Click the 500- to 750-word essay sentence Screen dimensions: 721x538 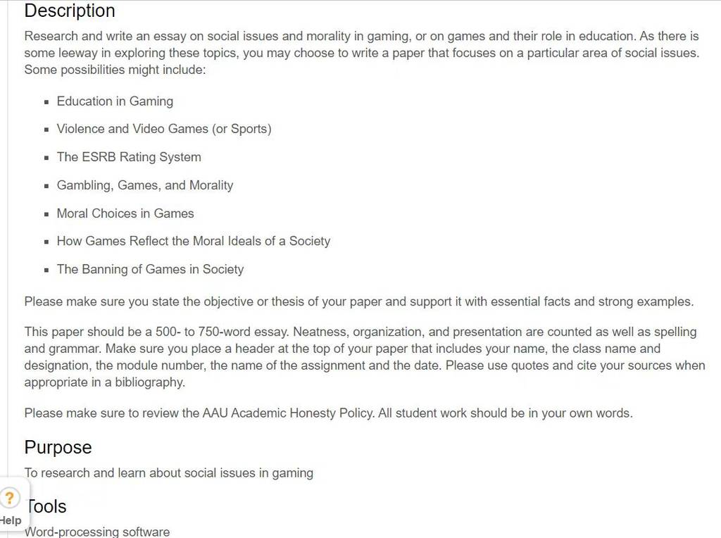pyautogui.click(x=157, y=332)
